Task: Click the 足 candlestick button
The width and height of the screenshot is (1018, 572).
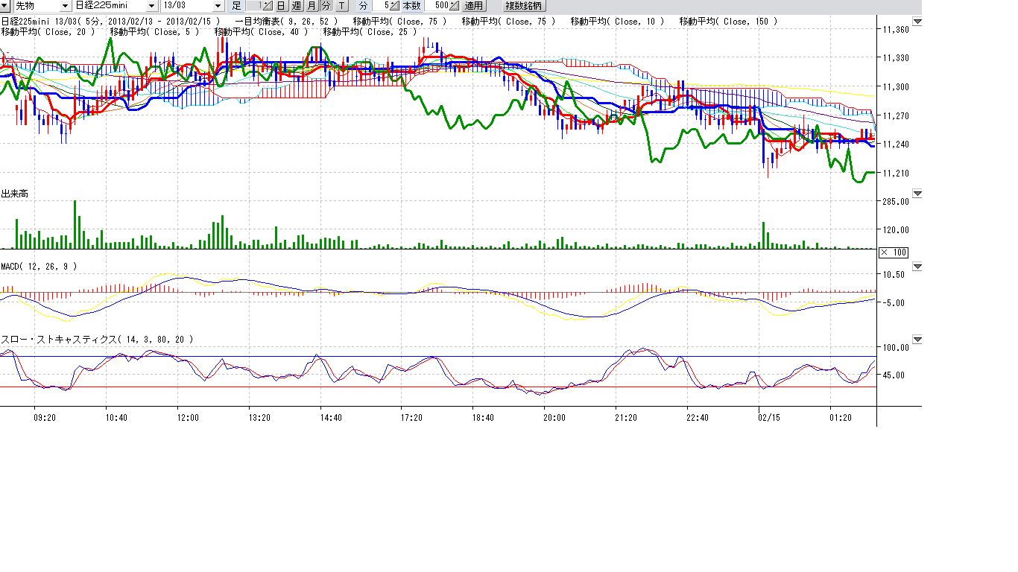Action: [236, 6]
